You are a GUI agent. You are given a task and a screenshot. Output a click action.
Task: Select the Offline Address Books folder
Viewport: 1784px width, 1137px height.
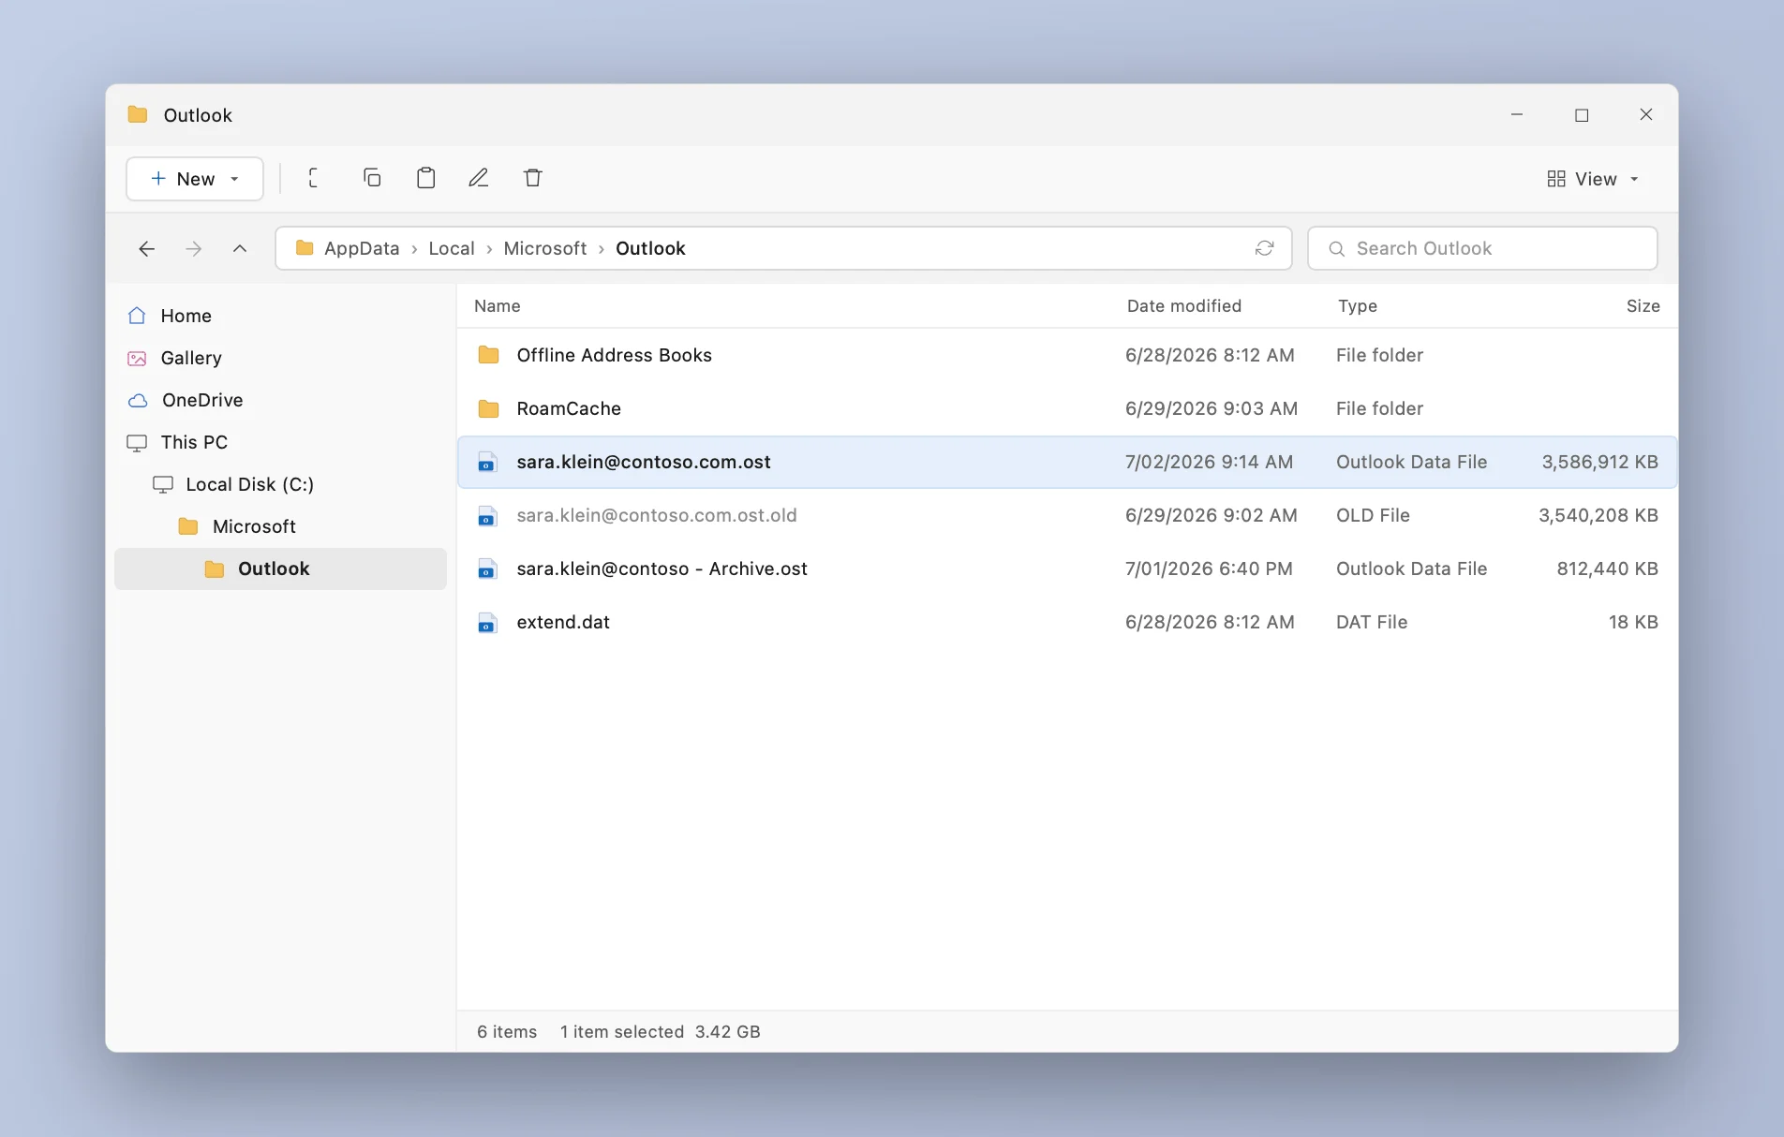(x=1067, y=355)
